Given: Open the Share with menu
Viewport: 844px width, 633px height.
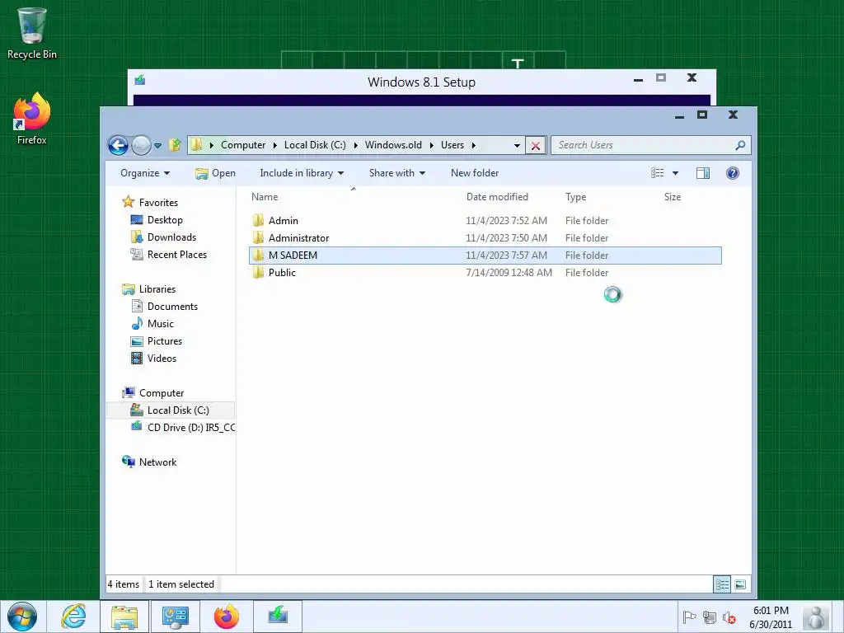Looking at the screenshot, I should [x=397, y=173].
